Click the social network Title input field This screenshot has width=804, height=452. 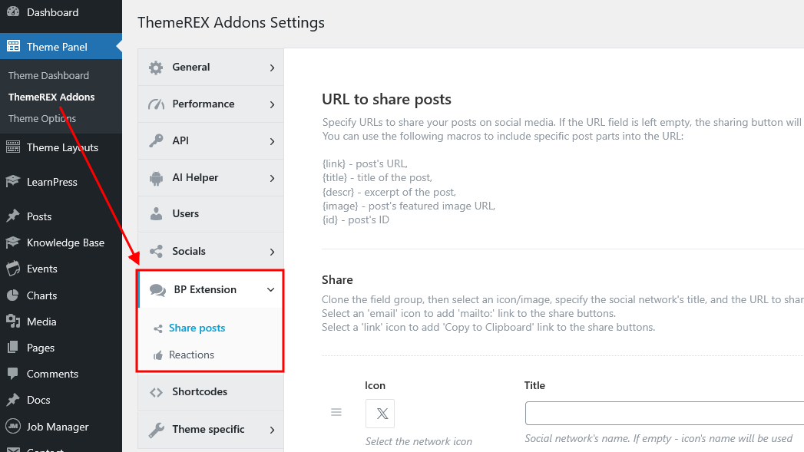tap(664, 413)
